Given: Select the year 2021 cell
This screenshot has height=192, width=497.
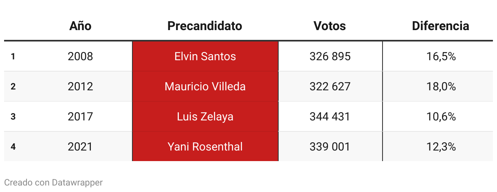Looking at the screenshot, I should 80,146.
